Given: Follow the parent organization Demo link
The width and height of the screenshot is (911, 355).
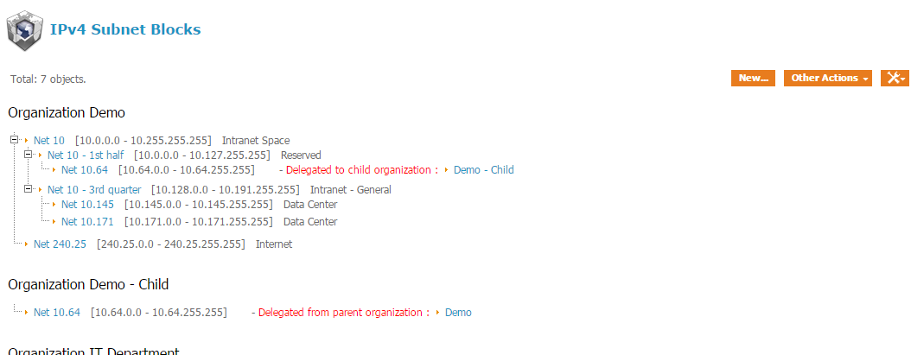Looking at the screenshot, I should pyautogui.click(x=458, y=313).
